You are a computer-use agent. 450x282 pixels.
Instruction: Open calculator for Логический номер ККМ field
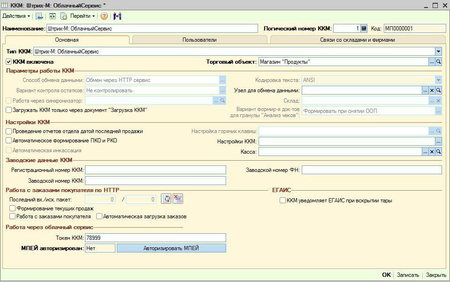tap(364, 29)
